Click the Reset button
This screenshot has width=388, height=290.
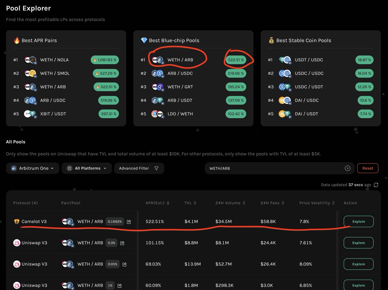coord(368,168)
